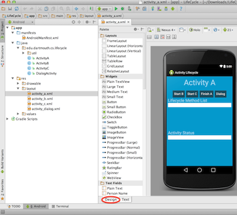
Task: Open the palette settings gear icon
Action: [x=136, y=29]
